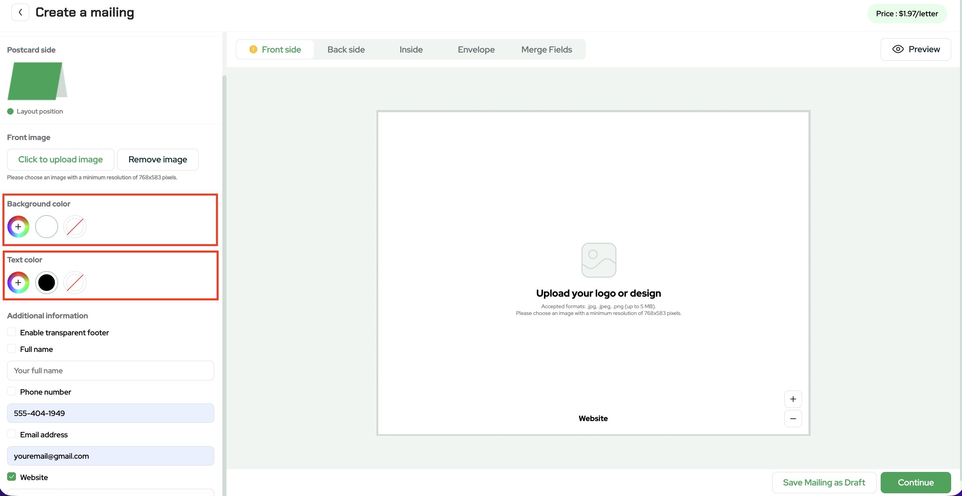The image size is (962, 496).
Task: Click the image placeholder upload icon
Action: coord(599,260)
